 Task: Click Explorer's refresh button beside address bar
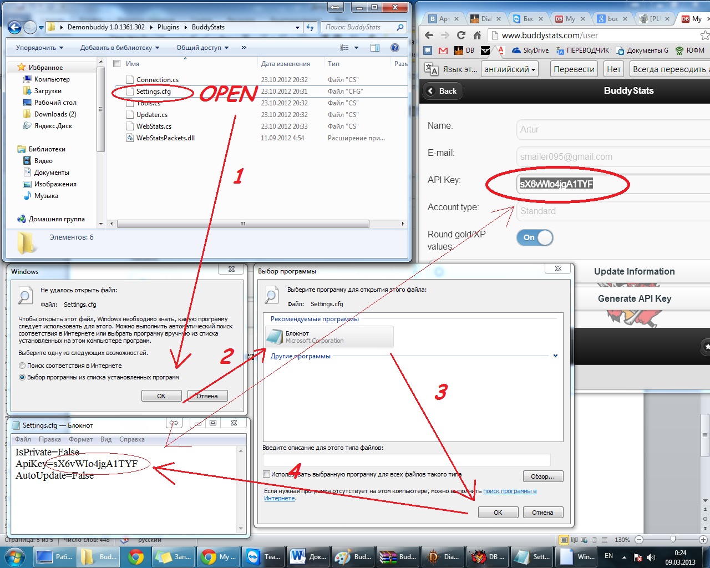pyautogui.click(x=310, y=27)
